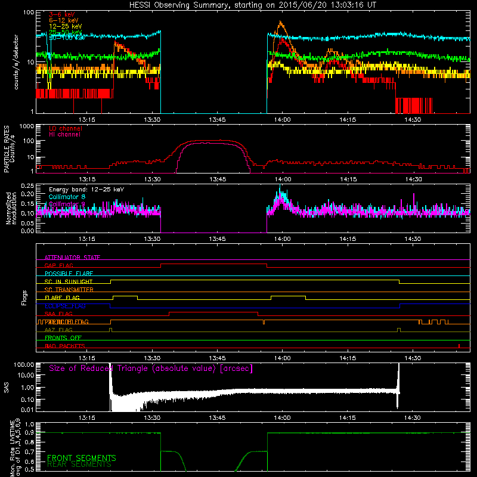
Task: Click the 0.01 tick on SAS axis
Action: click(x=27, y=410)
